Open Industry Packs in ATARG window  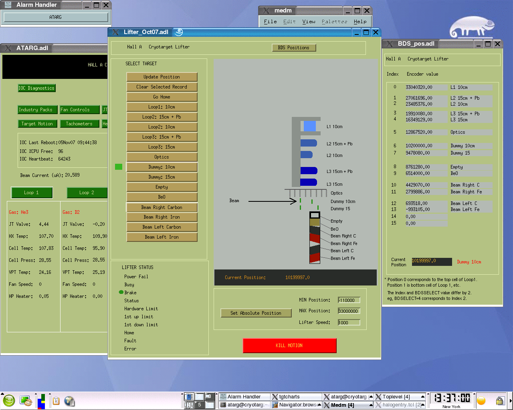click(x=38, y=110)
